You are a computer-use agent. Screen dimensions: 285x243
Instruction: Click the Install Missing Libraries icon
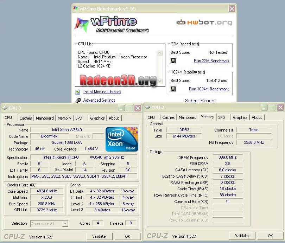[78, 92]
